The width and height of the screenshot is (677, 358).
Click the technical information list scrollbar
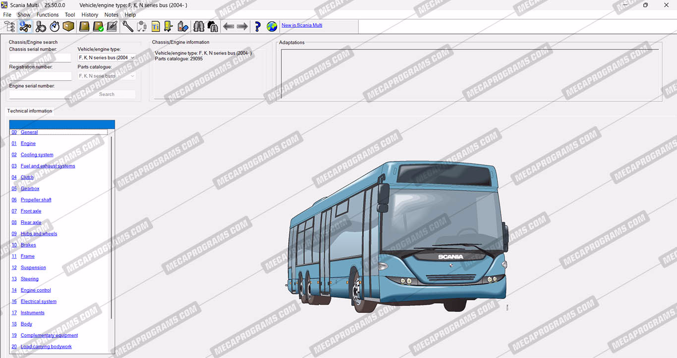tap(112, 228)
